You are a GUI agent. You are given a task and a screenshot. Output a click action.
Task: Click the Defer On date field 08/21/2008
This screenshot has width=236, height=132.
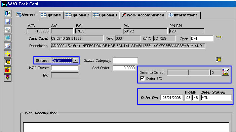pos(171,98)
